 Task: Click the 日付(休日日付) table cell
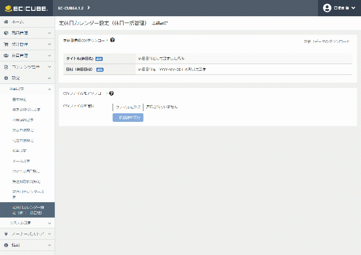[100, 70]
